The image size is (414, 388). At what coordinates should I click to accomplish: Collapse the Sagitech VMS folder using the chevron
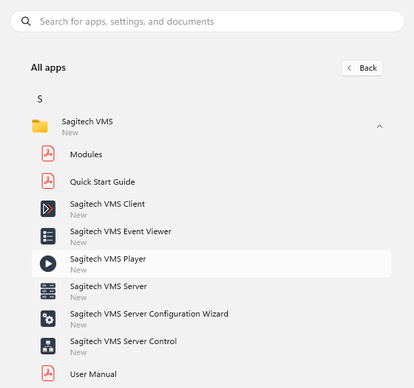[x=380, y=126]
